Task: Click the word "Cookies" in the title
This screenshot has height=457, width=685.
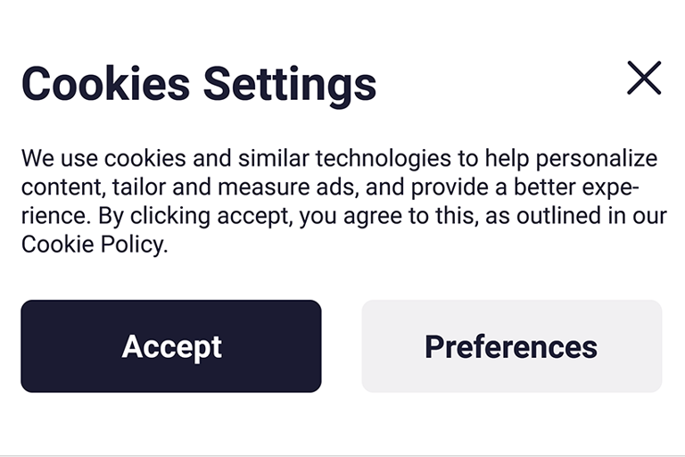Action: point(105,84)
